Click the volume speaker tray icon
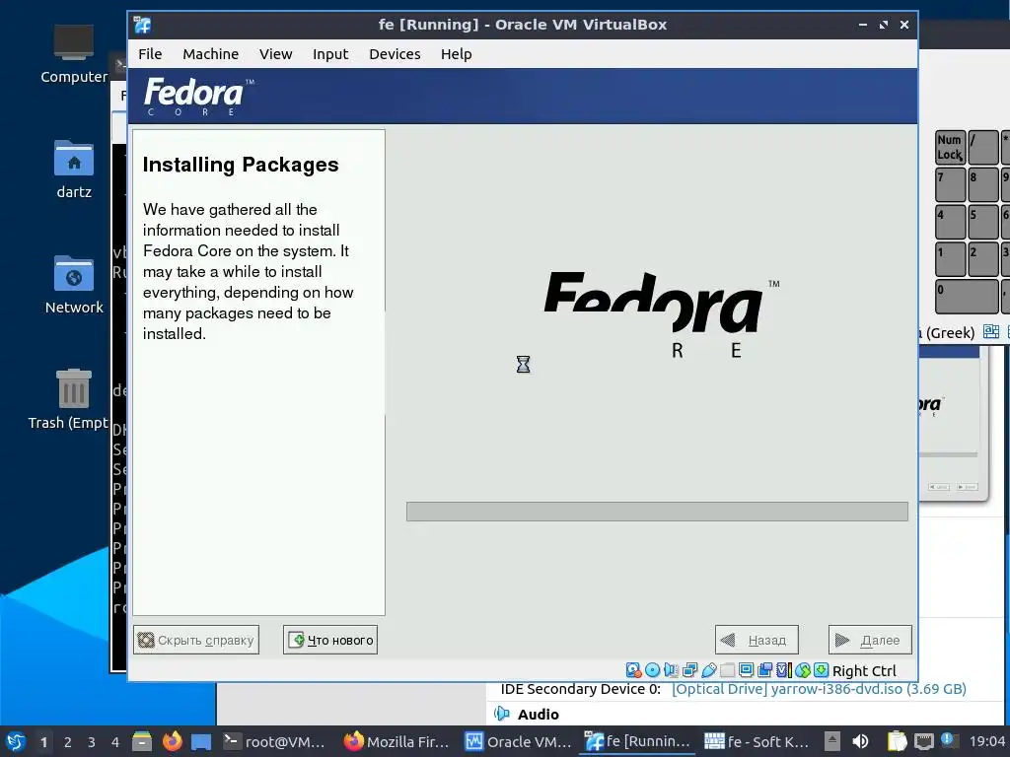The width and height of the screenshot is (1010, 757). 860,741
